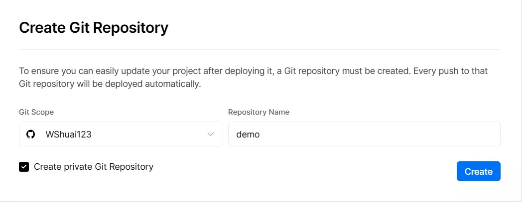Click the empty area right of demo text
The height and width of the screenshot is (202, 522).
pyautogui.click(x=380, y=135)
